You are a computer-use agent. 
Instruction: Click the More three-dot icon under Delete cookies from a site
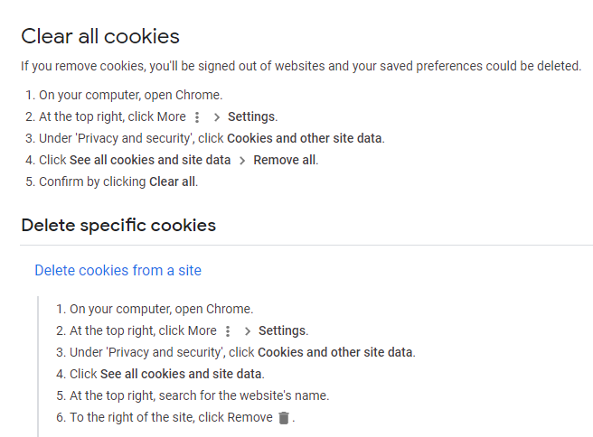pos(228,331)
